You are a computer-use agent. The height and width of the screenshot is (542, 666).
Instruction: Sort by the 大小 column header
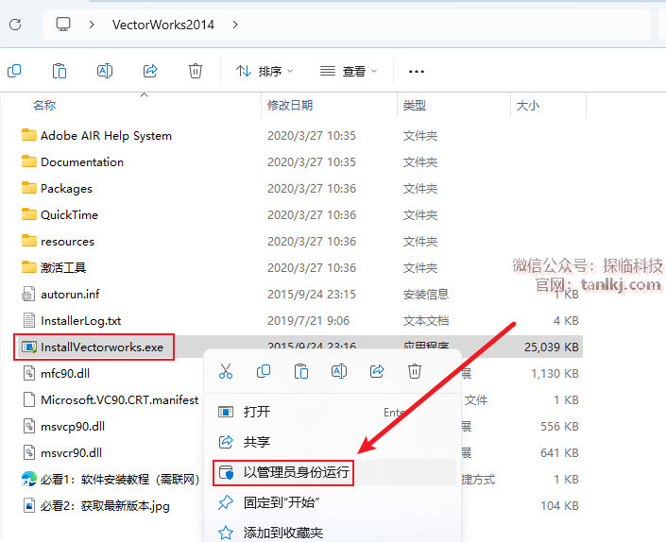(x=527, y=105)
